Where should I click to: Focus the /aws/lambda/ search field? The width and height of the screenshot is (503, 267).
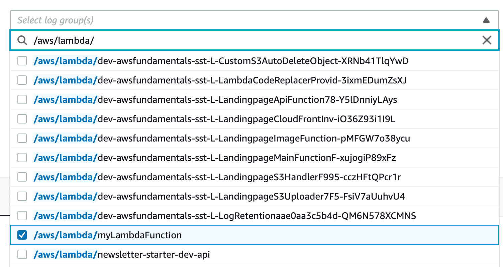click(255, 40)
